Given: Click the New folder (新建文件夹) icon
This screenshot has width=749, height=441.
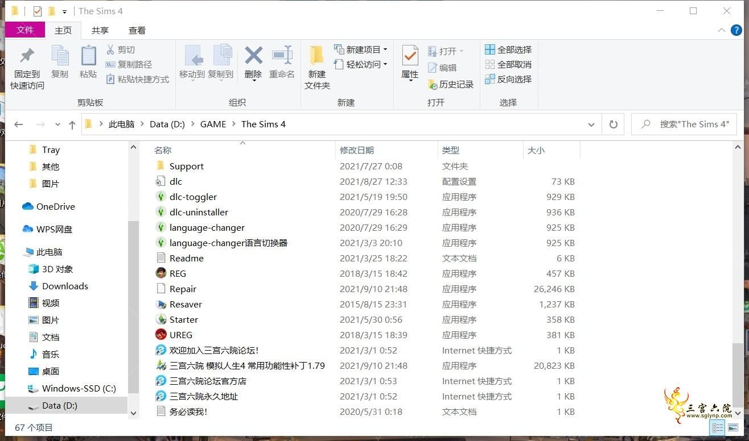Looking at the screenshot, I should 317,56.
